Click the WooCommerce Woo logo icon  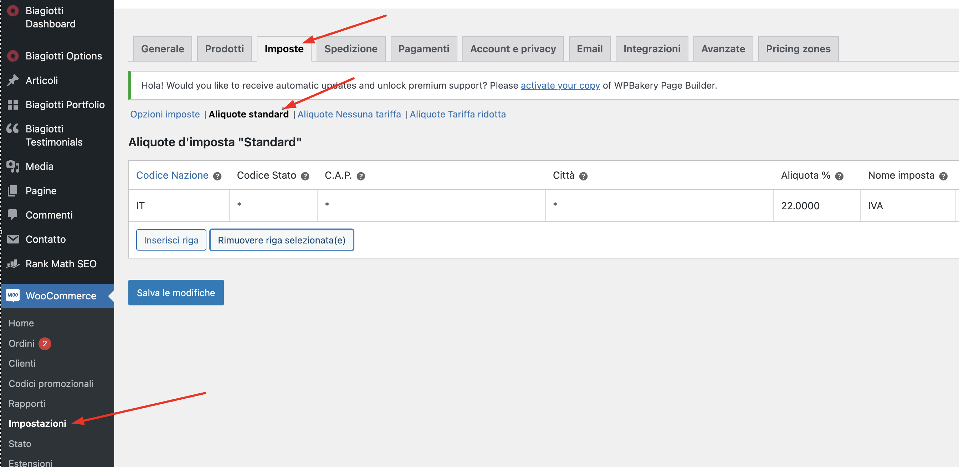click(x=13, y=295)
